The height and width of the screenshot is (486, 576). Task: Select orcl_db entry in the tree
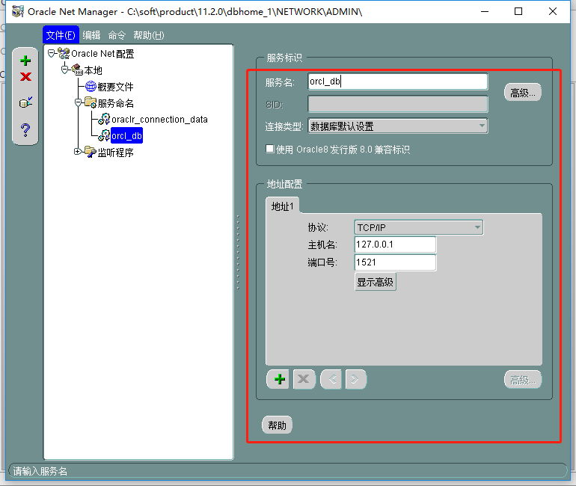pos(126,136)
